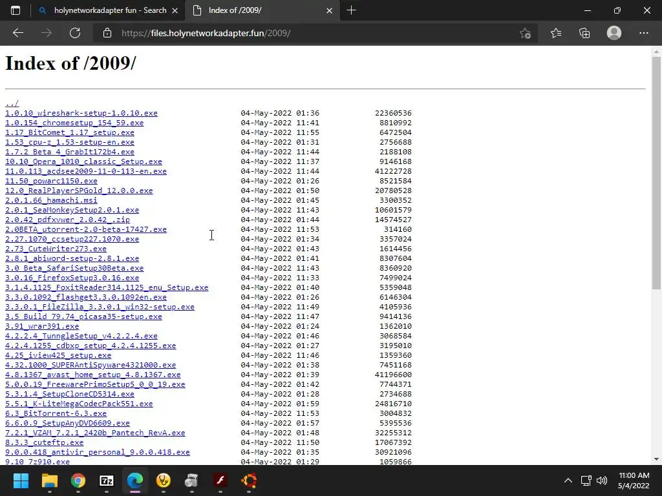Click scrollbar down arrow
The width and height of the screenshot is (662, 496).
656,459
